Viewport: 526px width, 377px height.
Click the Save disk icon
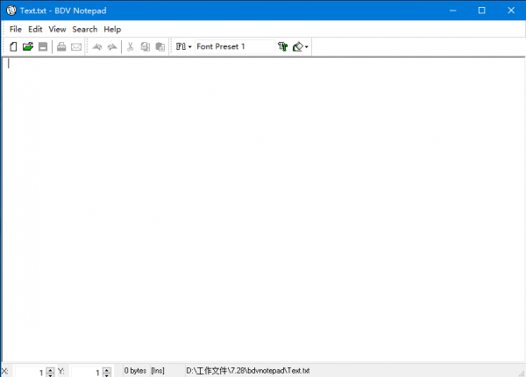(42, 46)
